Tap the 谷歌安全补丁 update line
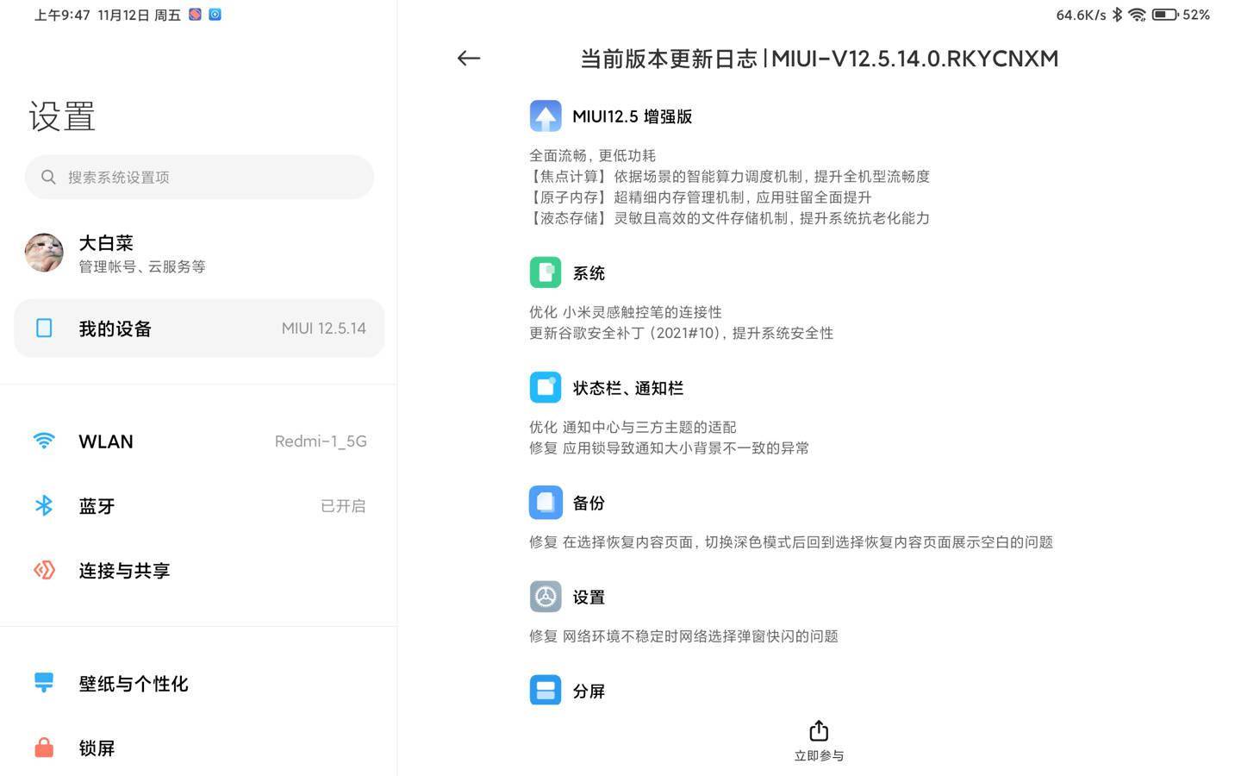This screenshot has height=776, width=1241. coord(681,332)
